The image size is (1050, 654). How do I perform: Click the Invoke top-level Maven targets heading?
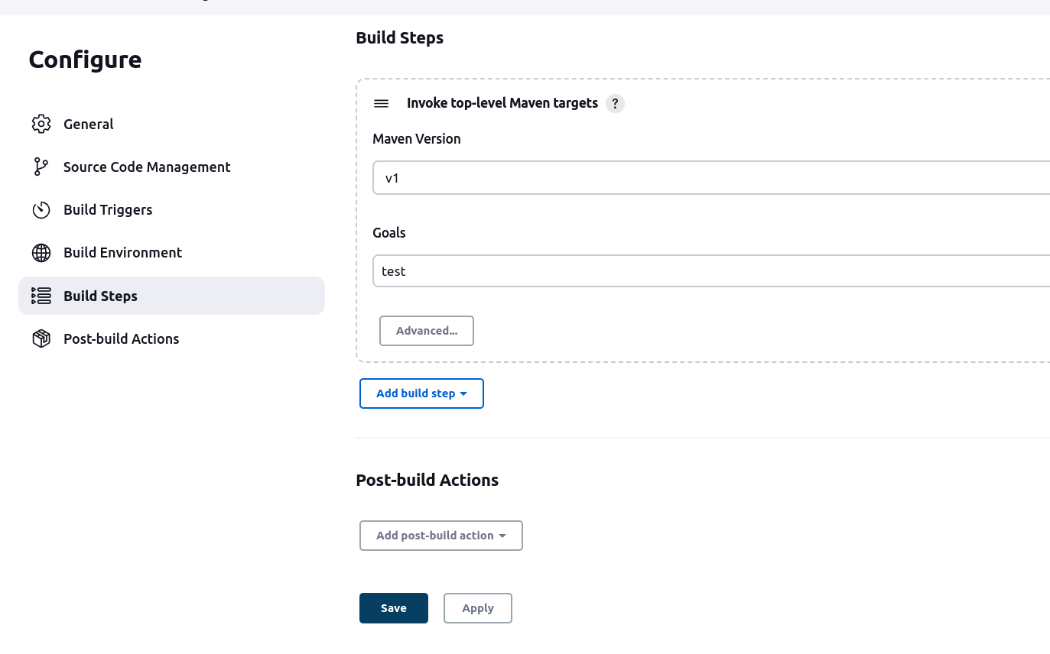pos(502,102)
